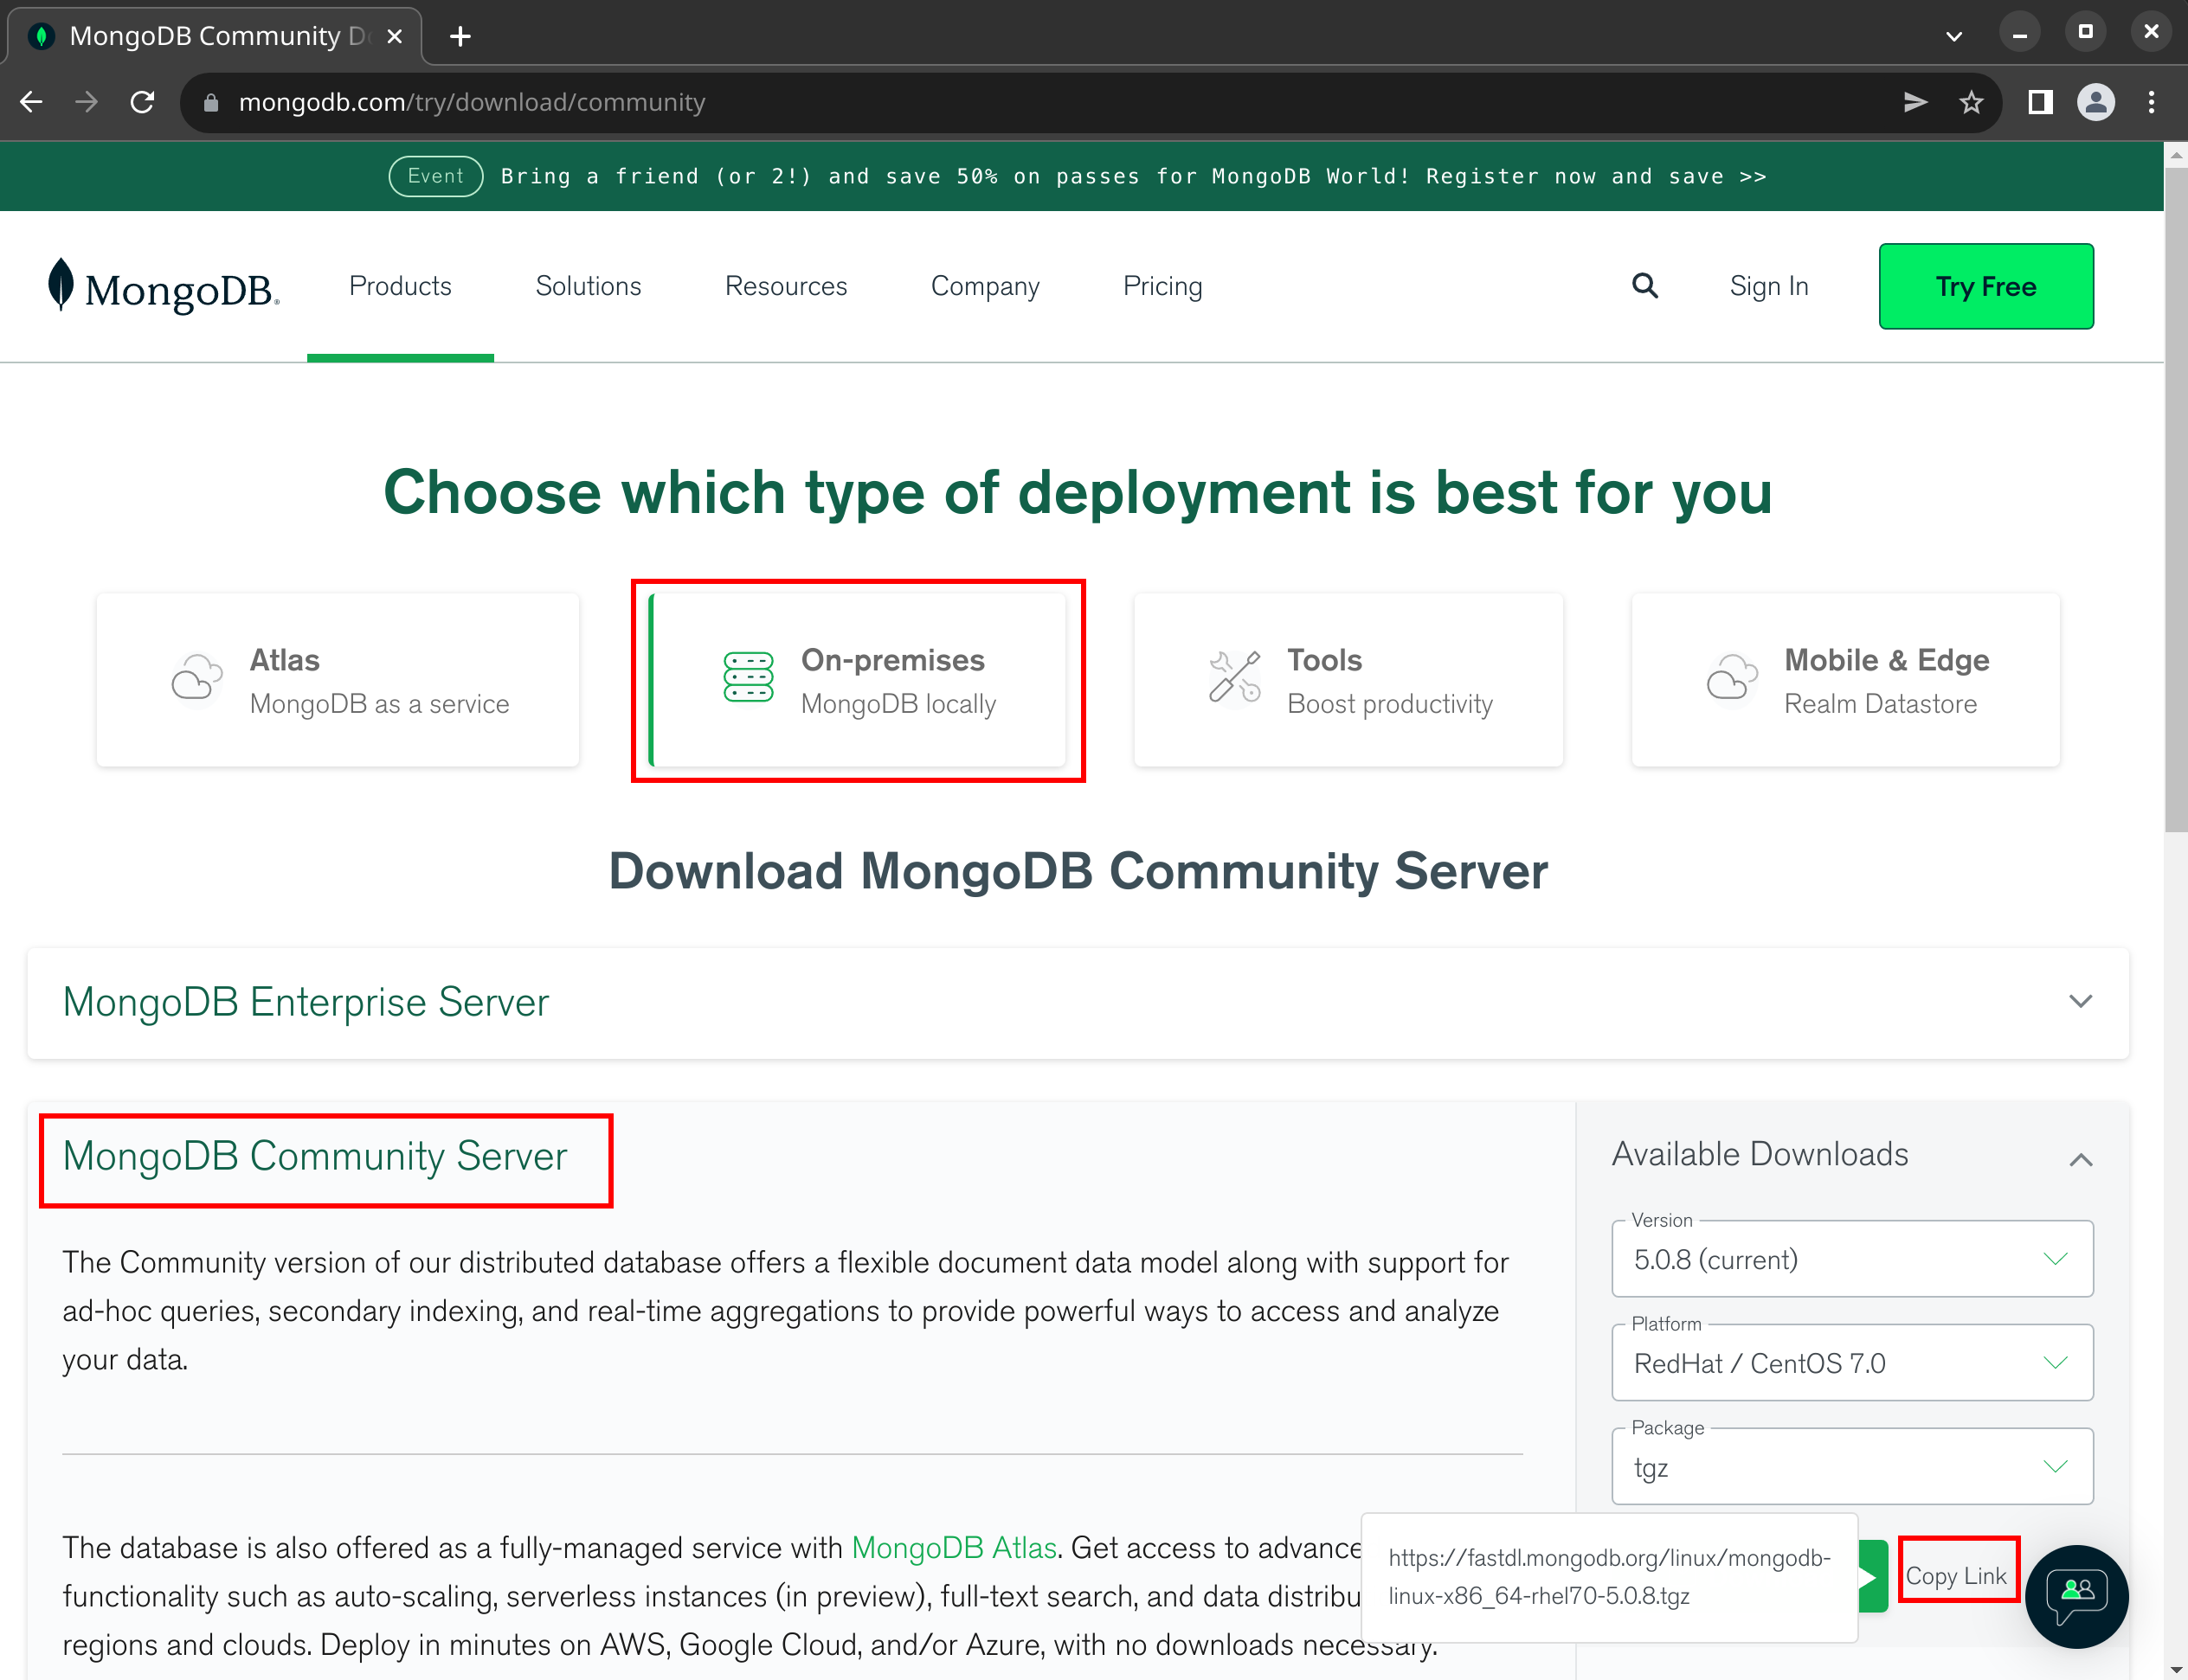Click the share page arrow icon
This screenshot has height=1680, width=2188.
[1914, 102]
